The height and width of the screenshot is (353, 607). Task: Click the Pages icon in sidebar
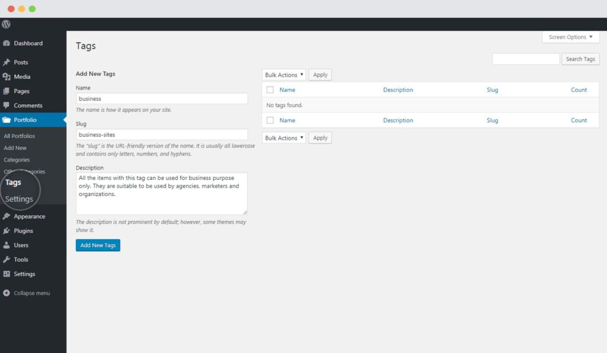(x=6, y=91)
